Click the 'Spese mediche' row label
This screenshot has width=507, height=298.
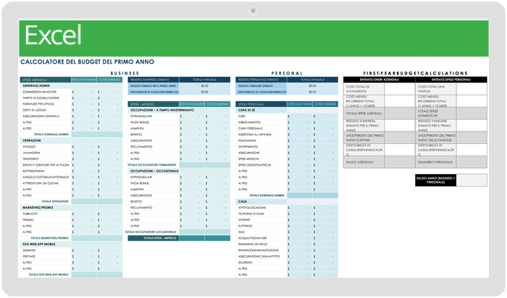point(248,159)
